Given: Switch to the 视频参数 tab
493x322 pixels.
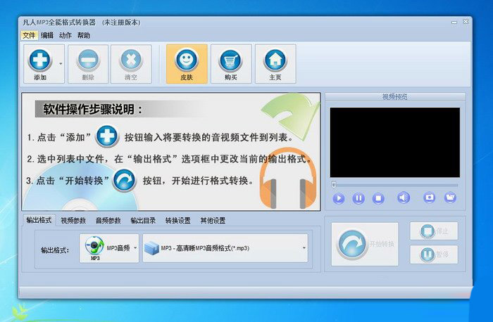Looking at the screenshot, I should 73,221.
